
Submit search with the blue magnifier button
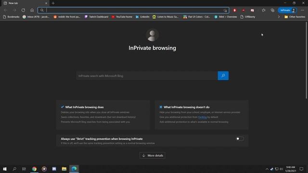click(x=223, y=76)
